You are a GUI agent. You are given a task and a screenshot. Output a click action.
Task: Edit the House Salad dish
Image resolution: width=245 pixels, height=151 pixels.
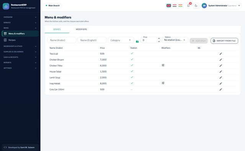click(x=220, y=72)
